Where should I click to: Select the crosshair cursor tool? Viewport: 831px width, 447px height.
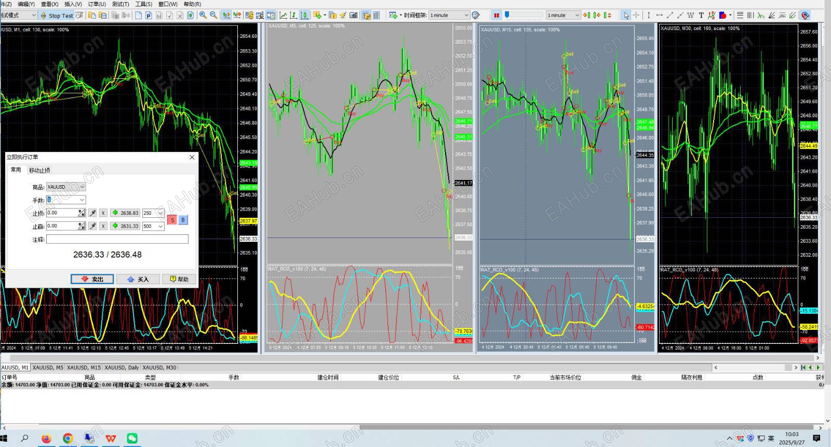(x=637, y=16)
